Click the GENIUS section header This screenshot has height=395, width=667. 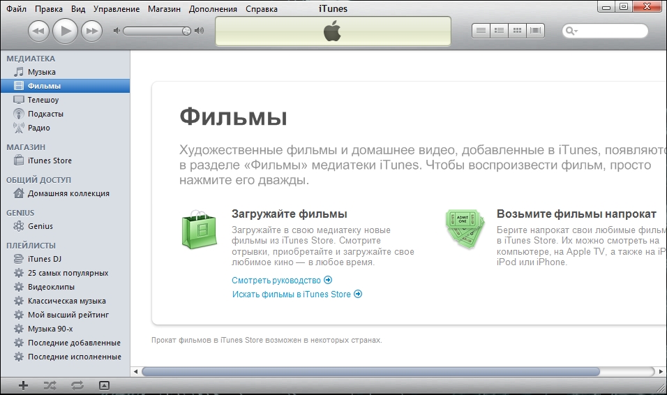click(20, 213)
